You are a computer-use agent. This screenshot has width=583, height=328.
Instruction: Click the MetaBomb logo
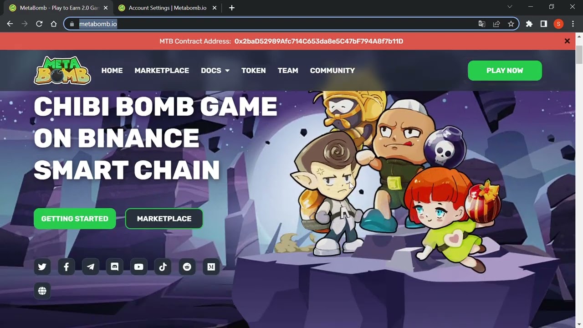tap(62, 70)
